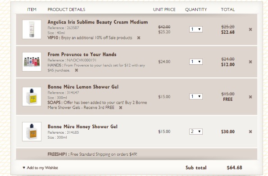
Task: Open Bonne Mère Honey Shower Gel product page
Action: [x=82, y=126]
